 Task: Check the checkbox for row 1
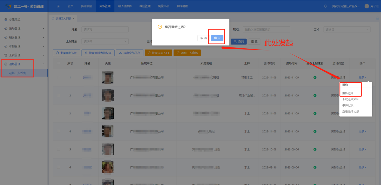click(58, 77)
